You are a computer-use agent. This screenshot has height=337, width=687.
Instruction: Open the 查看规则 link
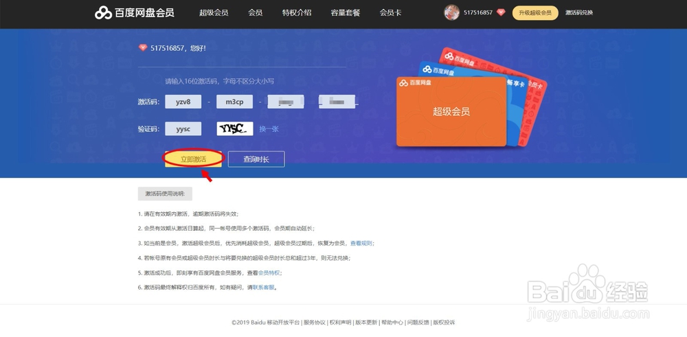[x=361, y=244]
